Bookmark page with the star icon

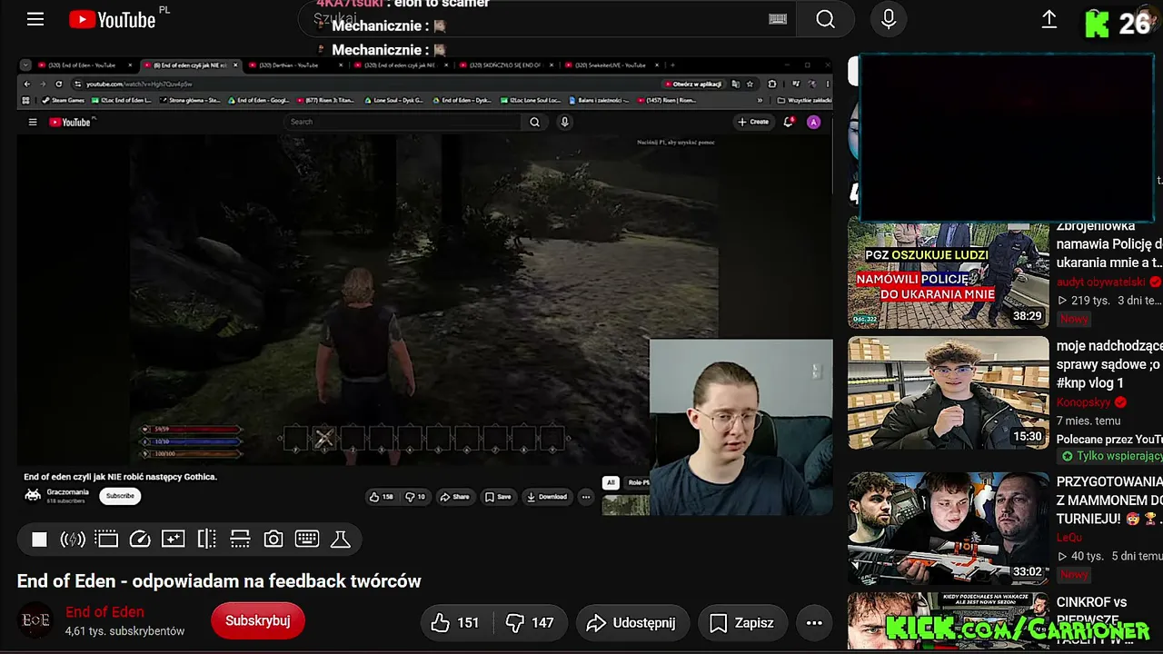pyautogui.click(x=750, y=84)
